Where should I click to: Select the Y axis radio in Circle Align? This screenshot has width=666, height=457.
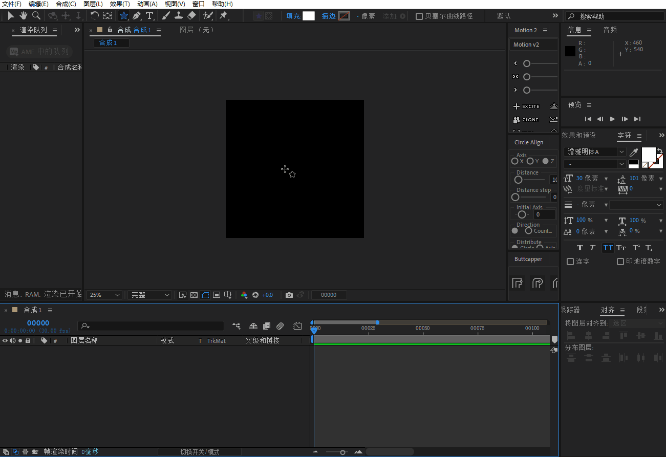click(x=530, y=161)
